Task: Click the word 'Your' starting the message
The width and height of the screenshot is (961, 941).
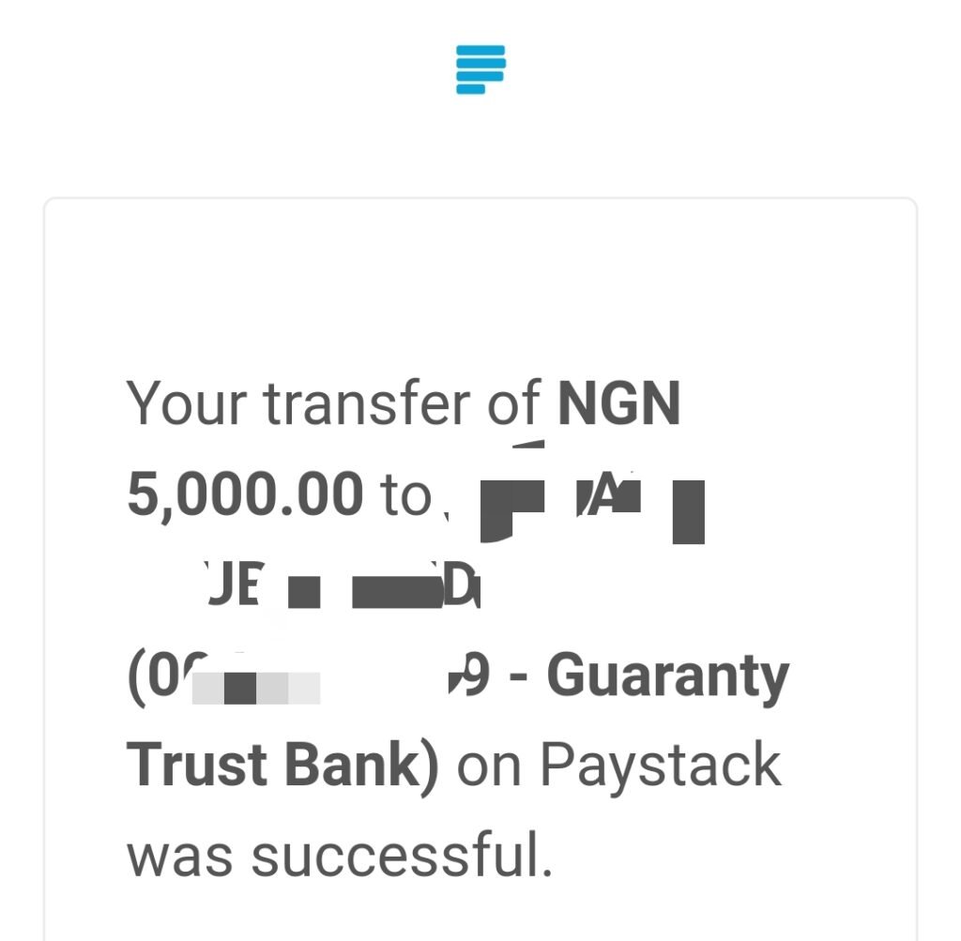Action: (x=187, y=403)
